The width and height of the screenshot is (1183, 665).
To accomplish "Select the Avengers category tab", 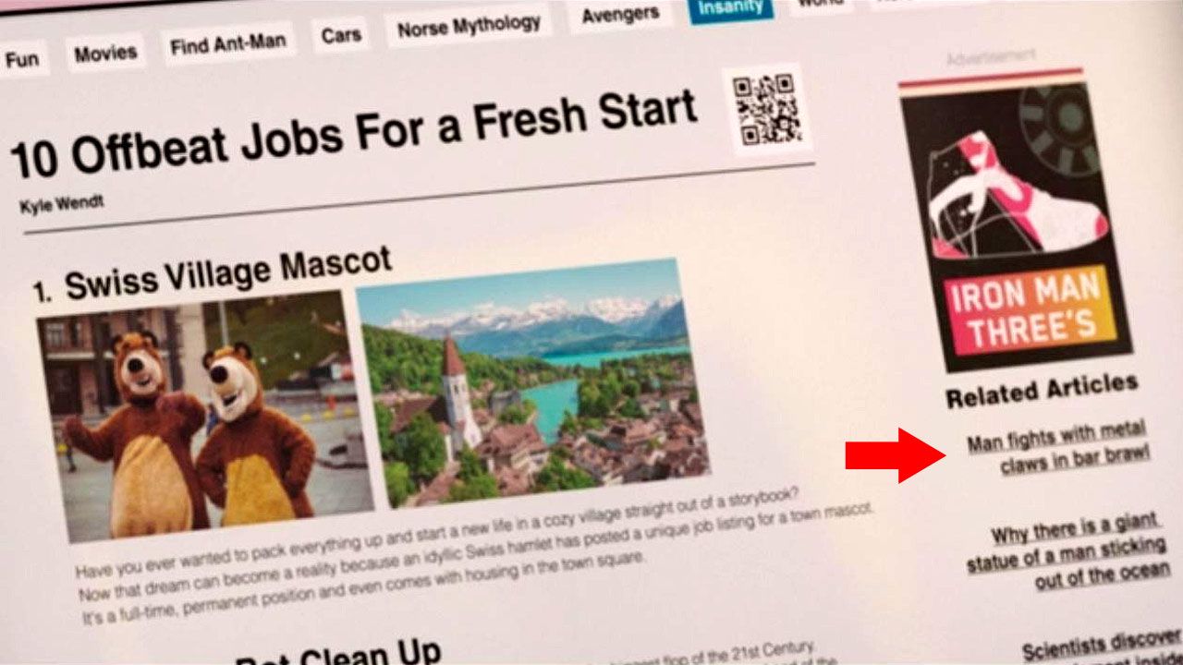I will 619,15.
